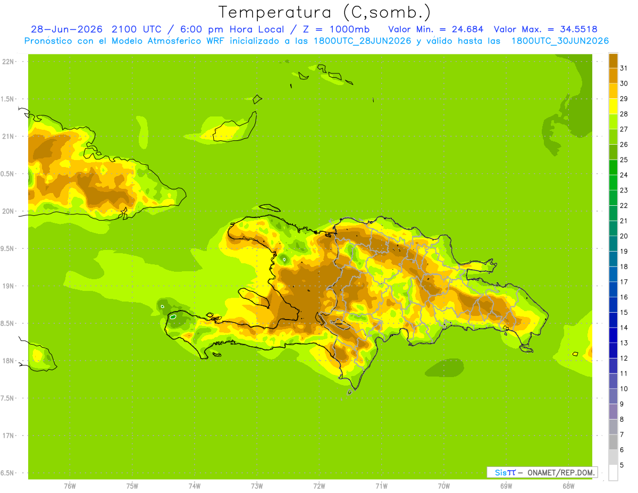
Task: Click the '72W' longitude label
Action: (319, 486)
